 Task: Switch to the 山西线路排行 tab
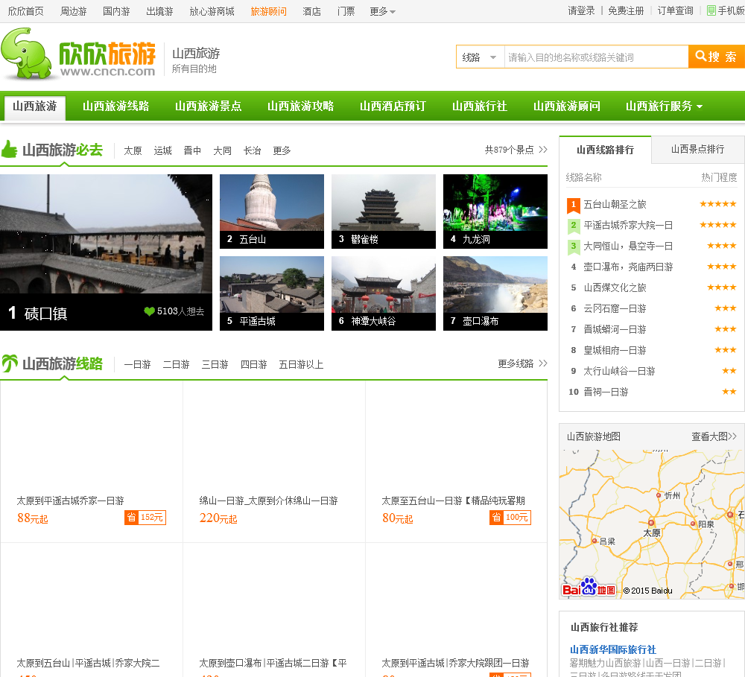[x=605, y=150]
